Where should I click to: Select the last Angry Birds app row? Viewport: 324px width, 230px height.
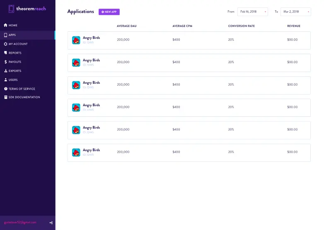(x=189, y=152)
